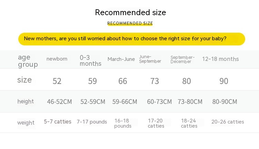The image size is (259, 149).
Task: Pick size 90 in the table
Action: (x=224, y=81)
